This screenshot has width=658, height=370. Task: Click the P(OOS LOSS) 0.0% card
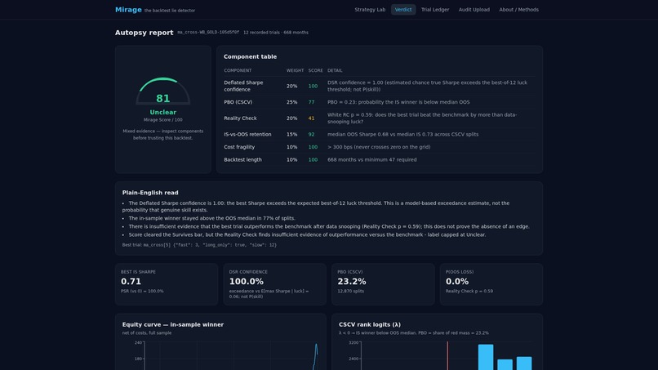[491, 284]
